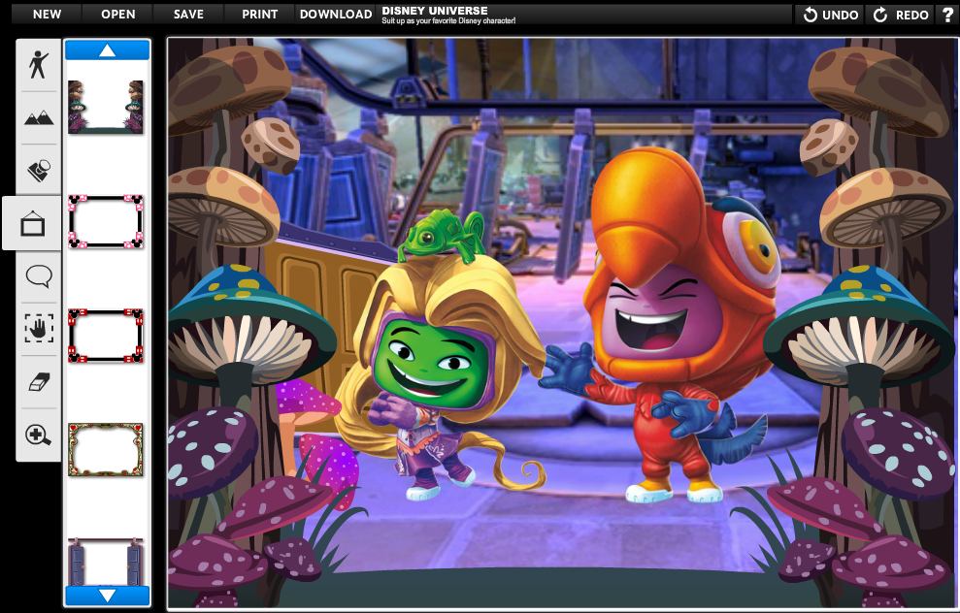Open the backgrounds mountain icon
The image size is (960, 613).
pyautogui.click(x=39, y=116)
